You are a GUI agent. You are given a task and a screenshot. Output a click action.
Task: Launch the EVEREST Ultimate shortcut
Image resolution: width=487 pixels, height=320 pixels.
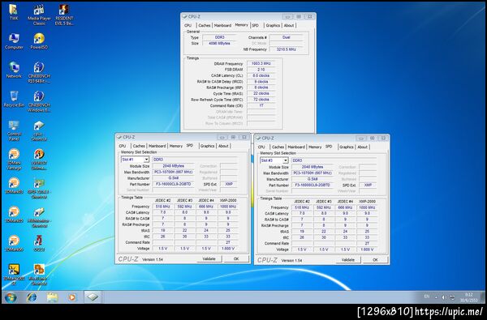(x=39, y=160)
